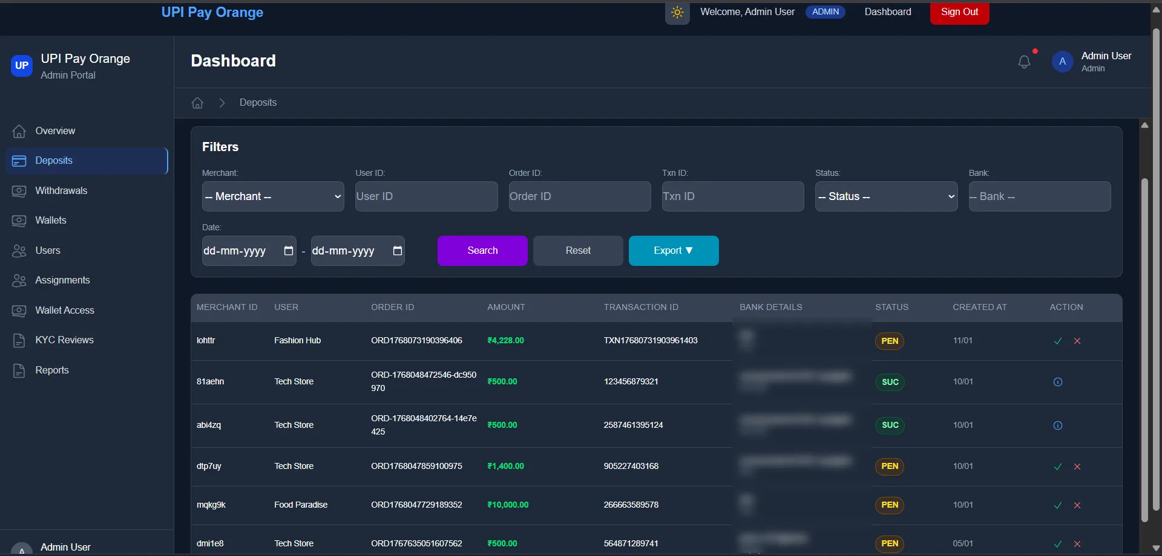
Task: Open the end date calendar picker
Action: point(398,251)
